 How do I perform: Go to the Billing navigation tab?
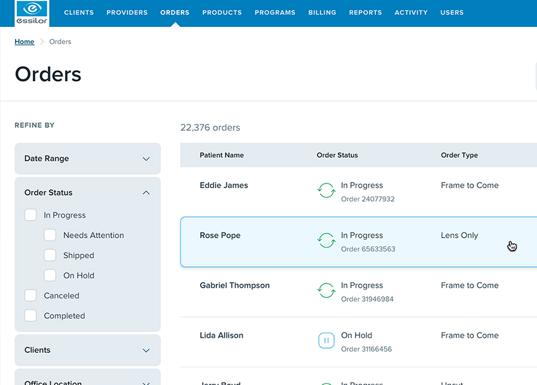[x=322, y=13]
